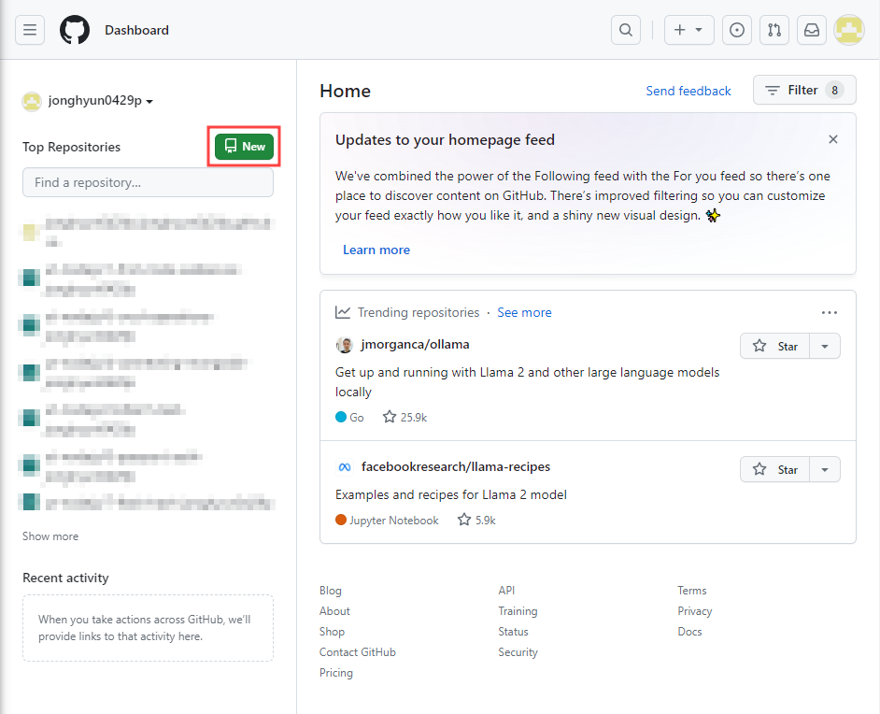Expand star list dropdown for jmorganca/ollama
The height and width of the screenshot is (714, 880).
pos(825,347)
